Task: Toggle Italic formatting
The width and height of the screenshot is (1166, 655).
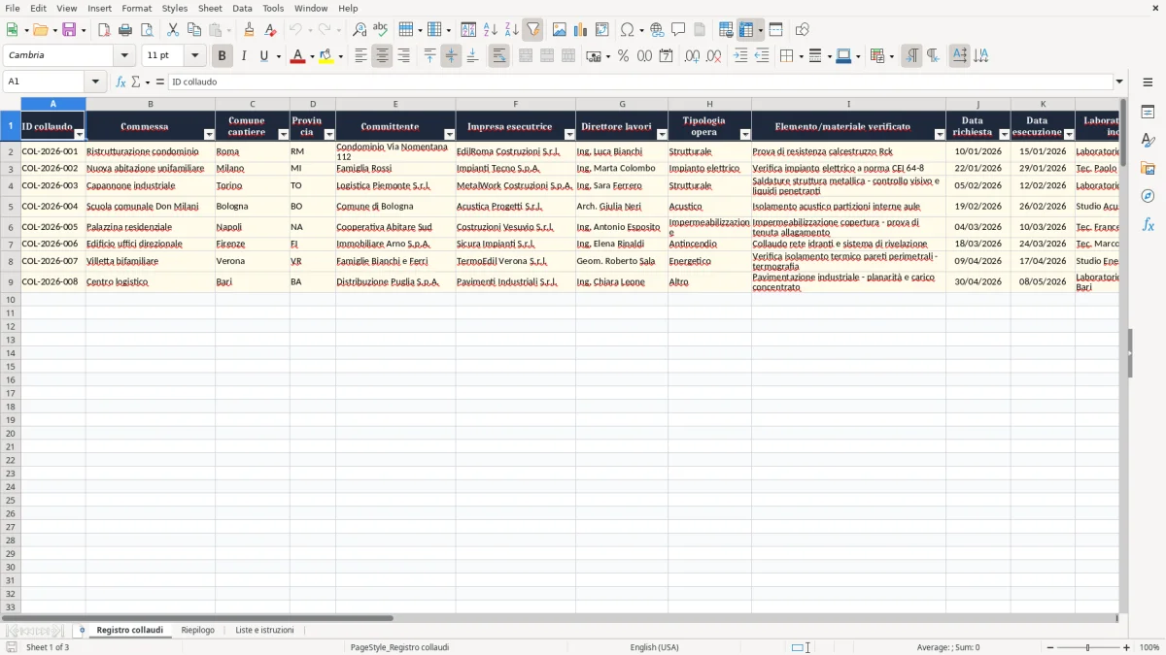Action: (x=243, y=56)
